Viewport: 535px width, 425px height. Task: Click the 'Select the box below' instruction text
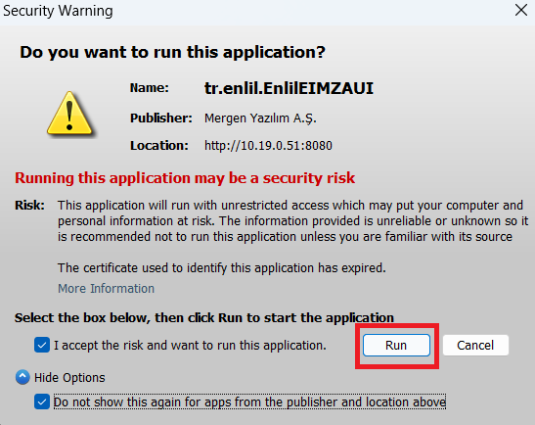pyautogui.click(x=204, y=317)
